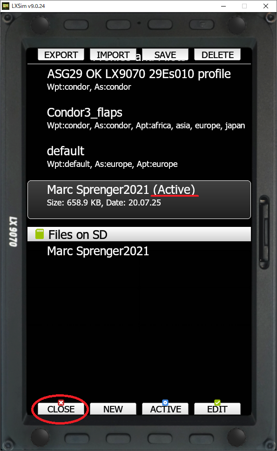Click the NEW button
The width and height of the screenshot is (277, 451).
[x=113, y=409]
